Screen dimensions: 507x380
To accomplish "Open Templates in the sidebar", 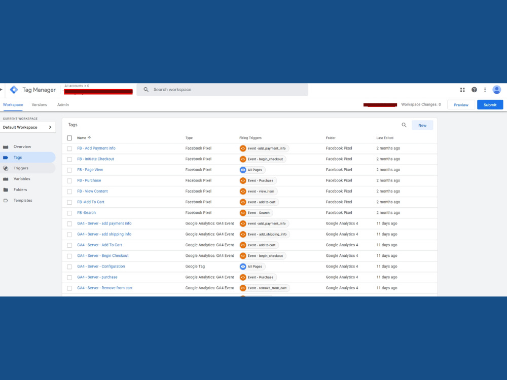I will click(x=27, y=200).
